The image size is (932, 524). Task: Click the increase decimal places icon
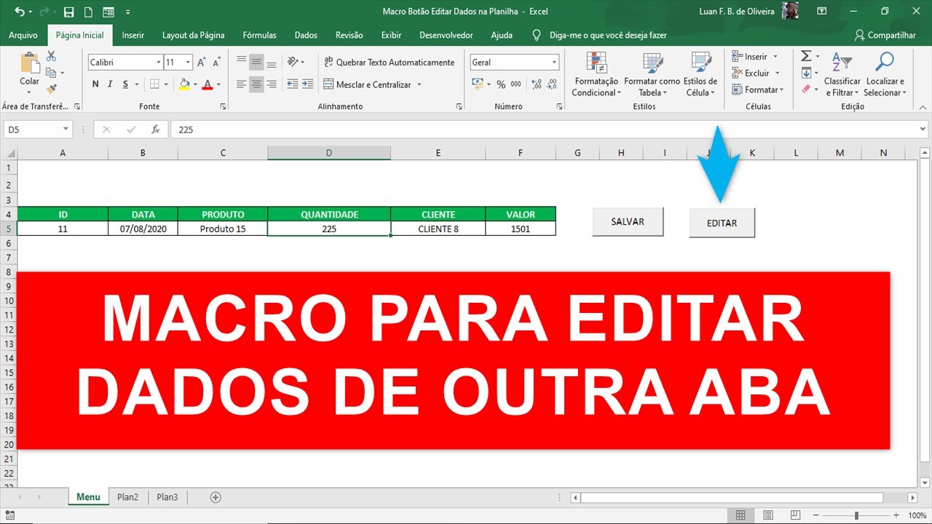(537, 84)
